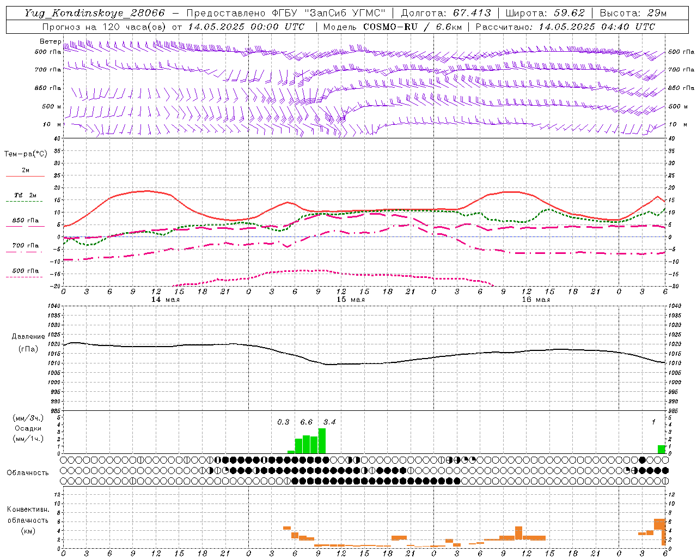Click the '(мм/3ч.)' precipitation unit label

click(28, 418)
